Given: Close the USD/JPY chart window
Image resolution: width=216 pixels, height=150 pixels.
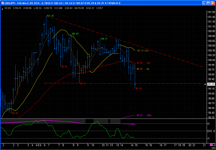Looking at the screenshot, I should tap(213, 3).
